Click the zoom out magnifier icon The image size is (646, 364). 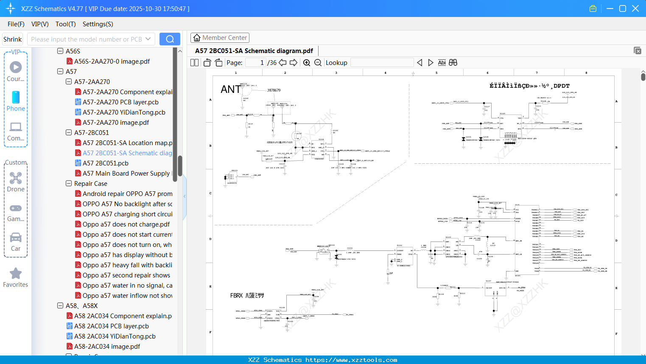tap(318, 63)
